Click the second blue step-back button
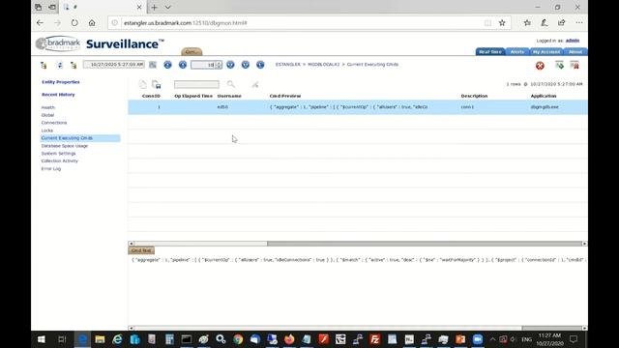This screenshot has width=619, height=348. pyautogui.click(x=183, y=65)
